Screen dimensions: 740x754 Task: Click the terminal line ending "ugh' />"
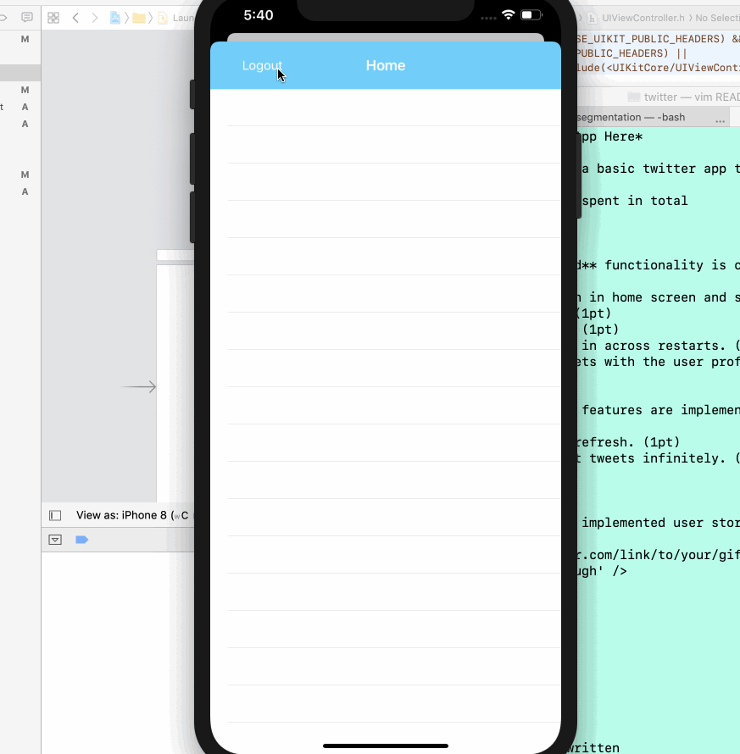(602, 571)
